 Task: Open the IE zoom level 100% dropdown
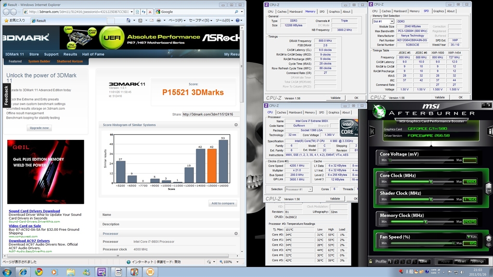237,262
